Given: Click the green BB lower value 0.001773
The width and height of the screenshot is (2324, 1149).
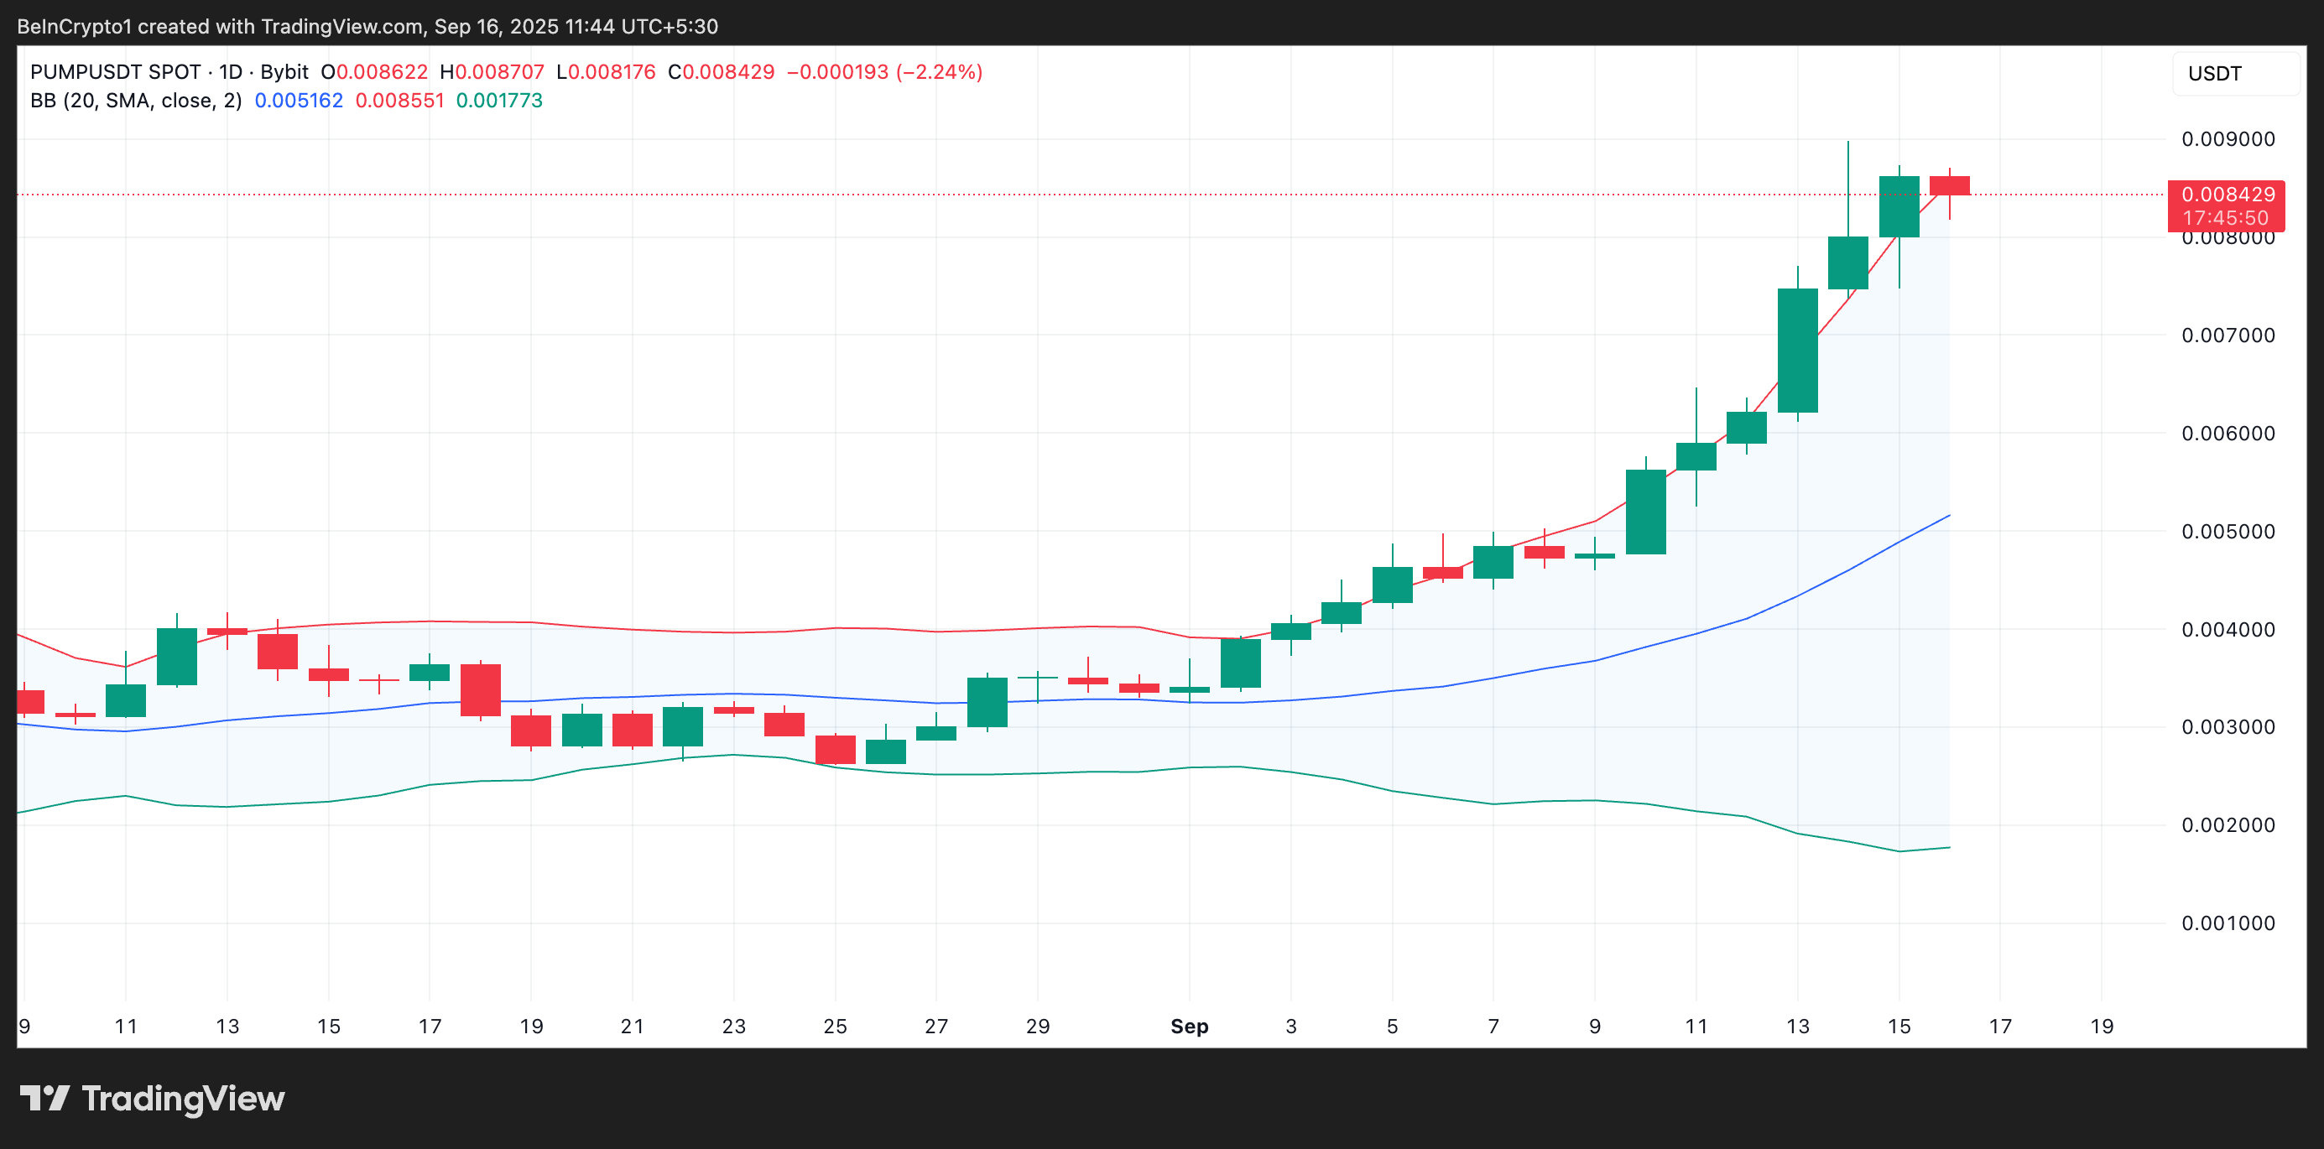Looking at the screenshot, I should click(499, 100).
